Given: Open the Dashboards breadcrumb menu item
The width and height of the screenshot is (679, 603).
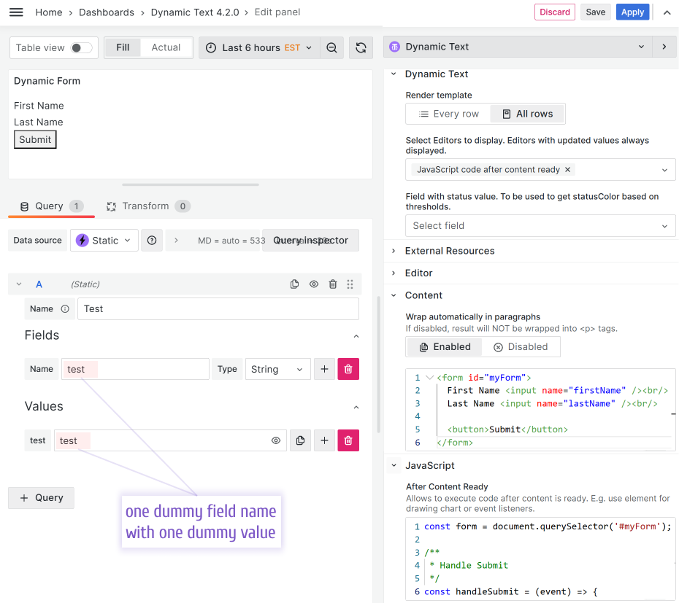Looking at the screenshot, I should pyautogui.click(x=107, y=12).
